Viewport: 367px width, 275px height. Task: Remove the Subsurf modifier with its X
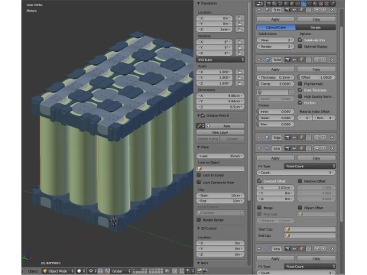(332, 10)
